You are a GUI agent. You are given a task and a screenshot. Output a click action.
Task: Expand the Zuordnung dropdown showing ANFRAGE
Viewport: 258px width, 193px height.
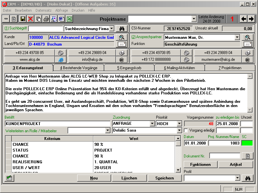click(152, 123)
